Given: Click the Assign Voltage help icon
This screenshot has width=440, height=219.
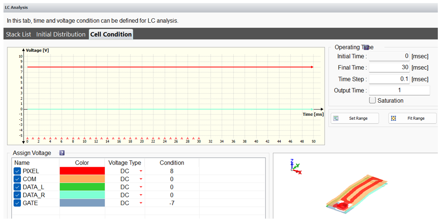Looking at the screenshot, I should tap(62, 153).
